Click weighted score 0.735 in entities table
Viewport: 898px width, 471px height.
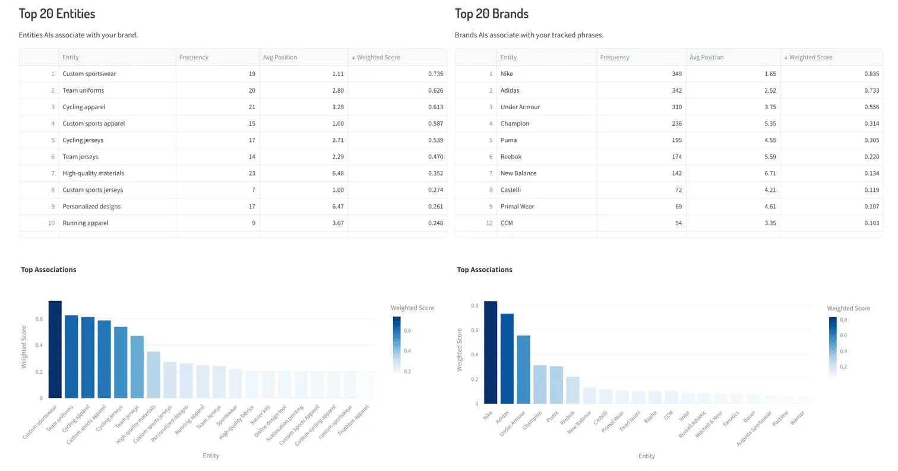pos(397,74)
